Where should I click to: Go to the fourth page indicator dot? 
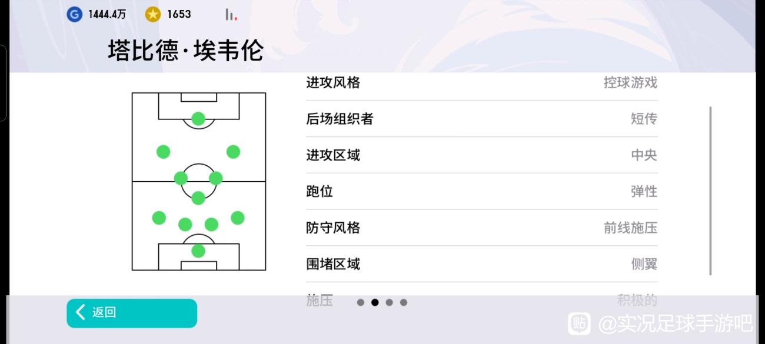click(403, 302)
